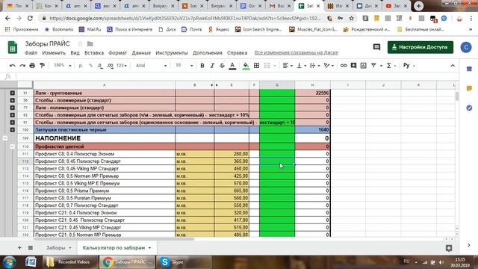Print the spreadsheet using printer icon
478x269 pixels.
coord(32,66)
